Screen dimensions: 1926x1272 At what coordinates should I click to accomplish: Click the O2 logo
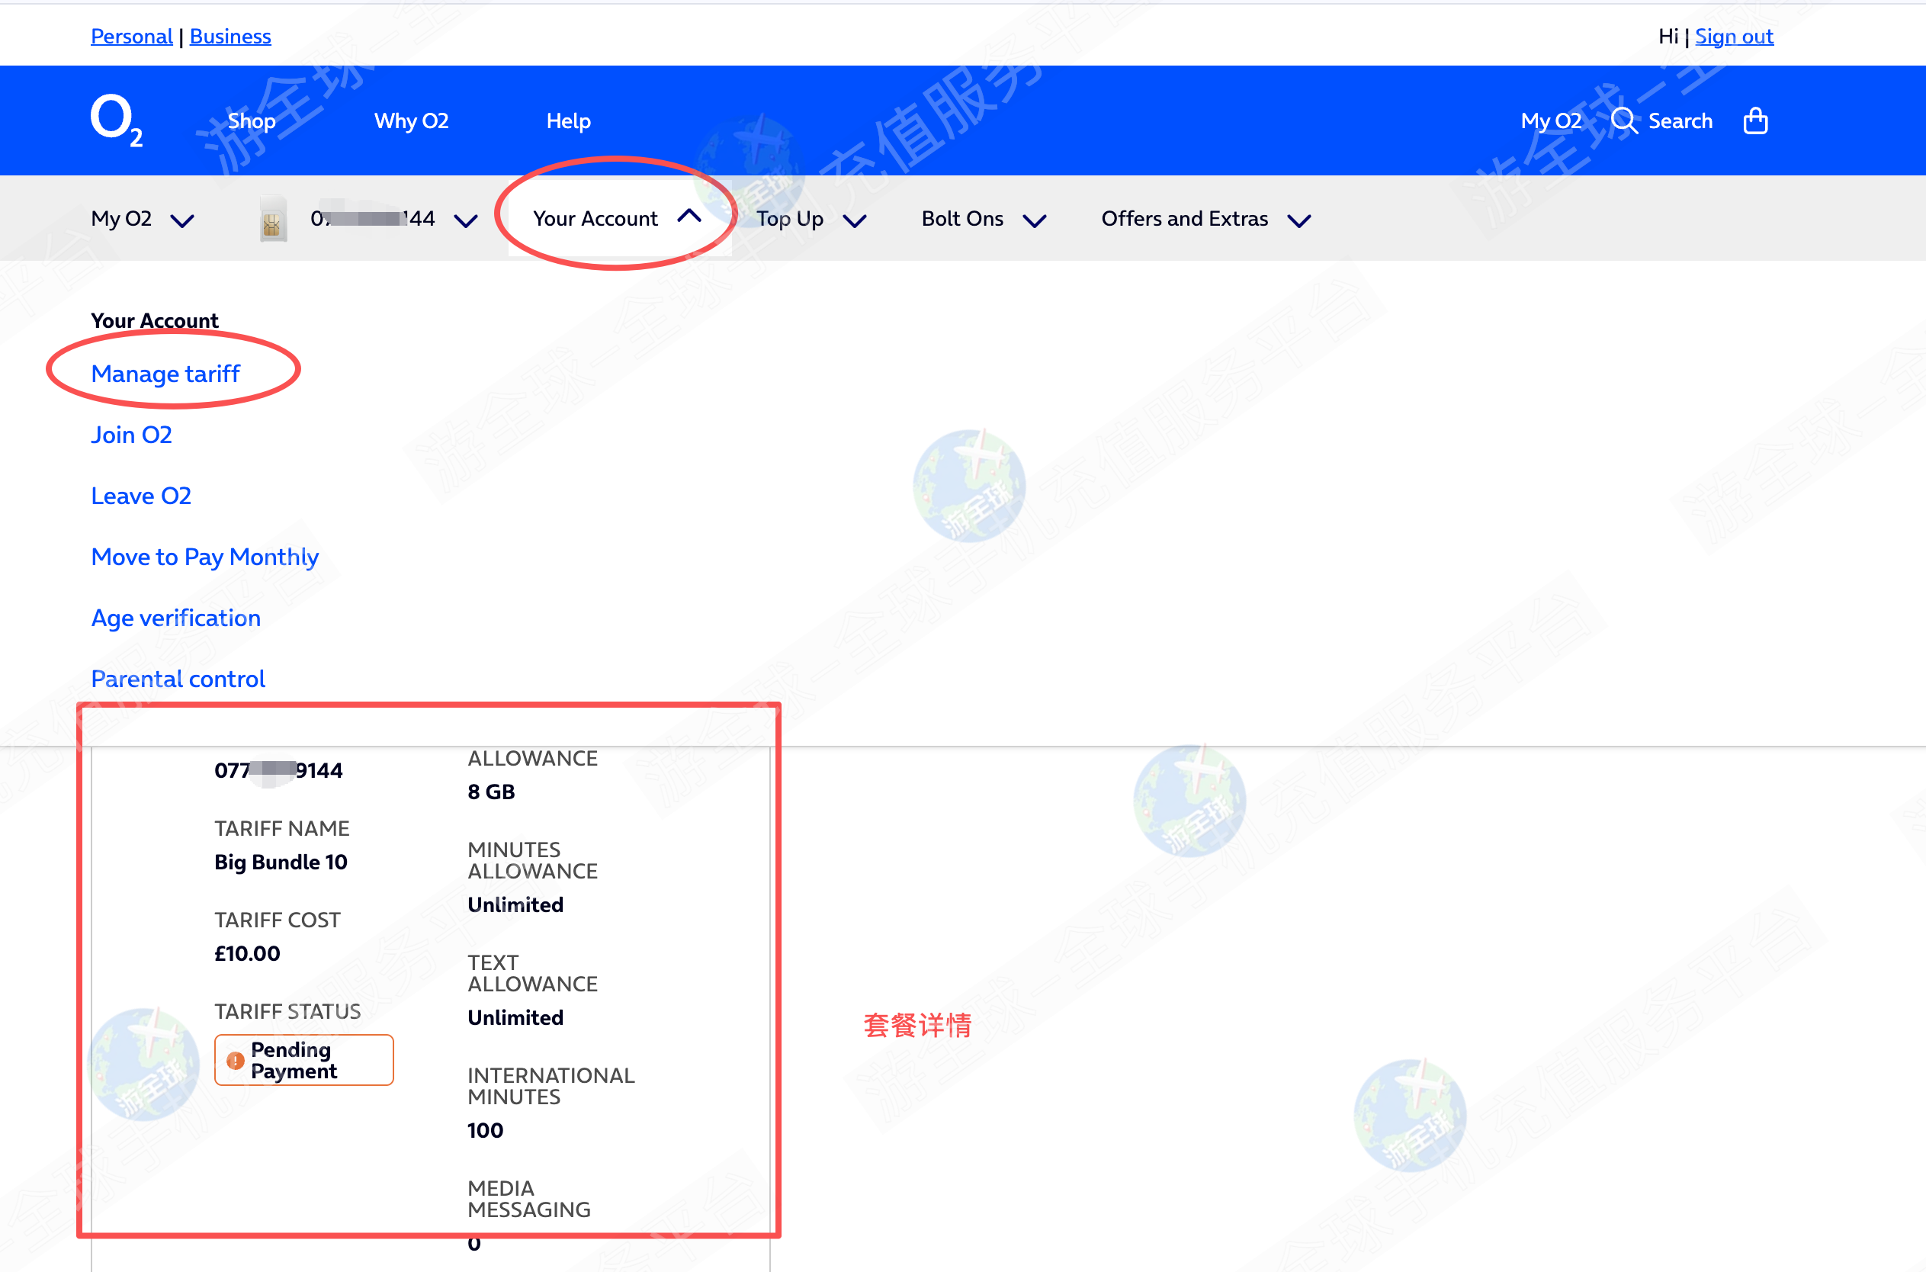click(116, 120)
